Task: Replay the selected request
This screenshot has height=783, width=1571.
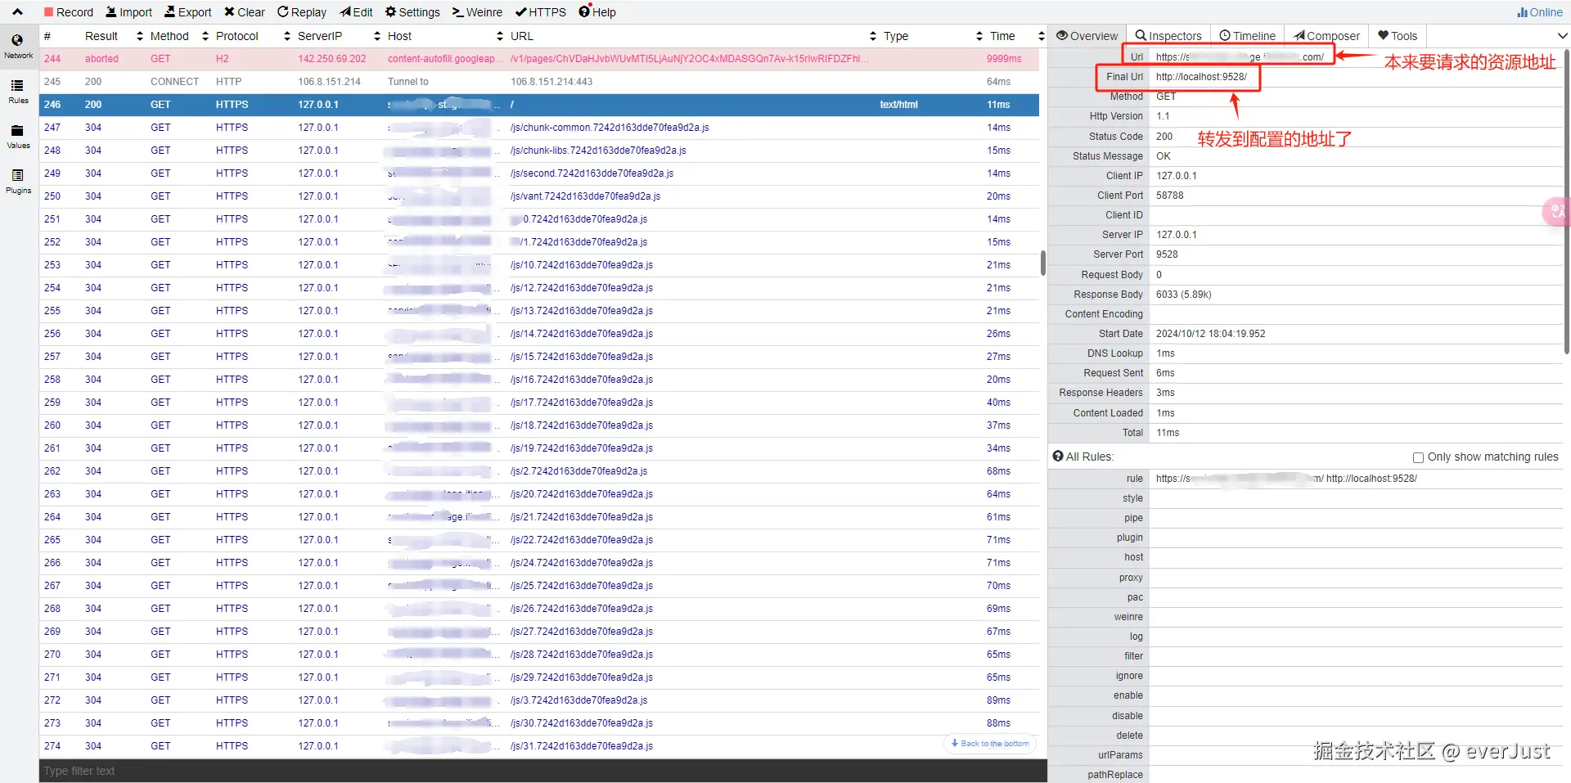Action: pyautogui.click(x=302, y=12)
